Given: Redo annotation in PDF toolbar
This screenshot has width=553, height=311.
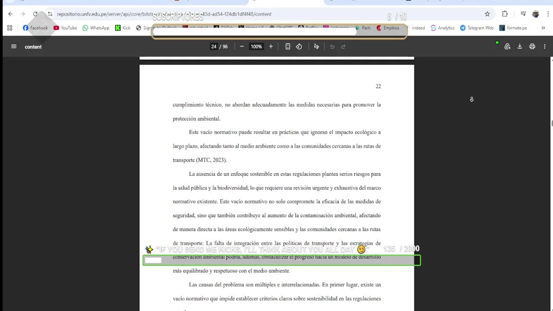Looking at the screenshot, I should (x=343, y=47).
